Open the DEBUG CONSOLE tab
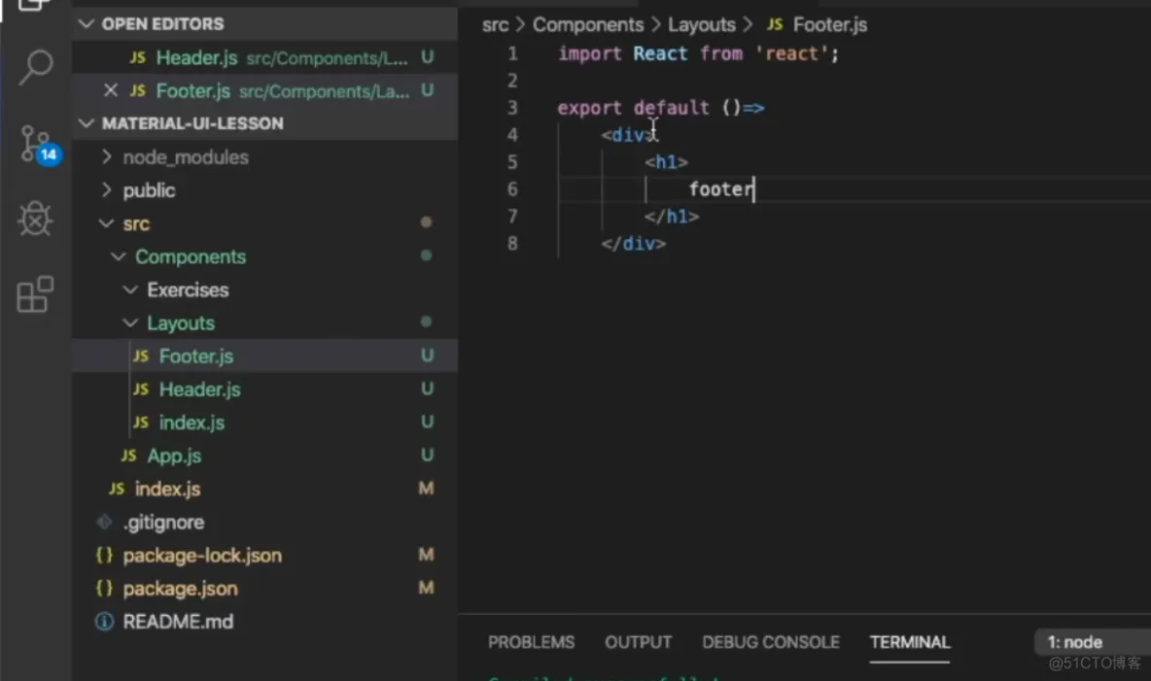Screen dimensions: 1151x681 [x=771, y=642]
